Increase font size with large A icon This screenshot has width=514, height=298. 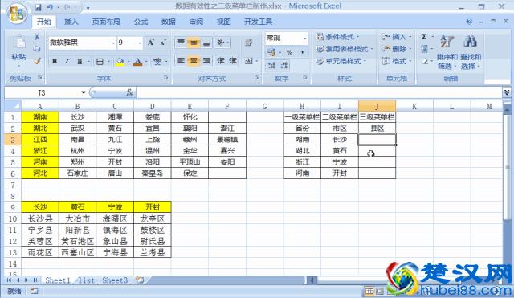(x=151, y=43)
